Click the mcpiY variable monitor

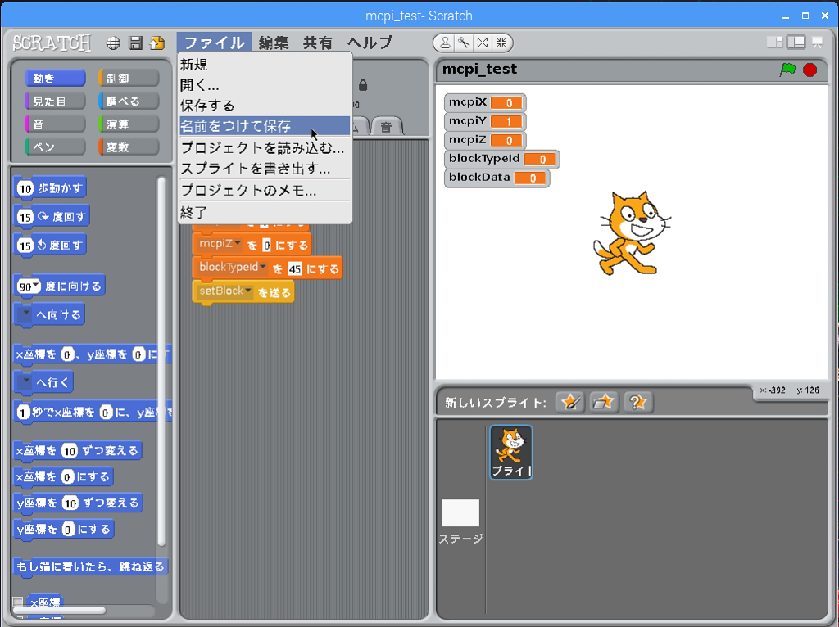(485, 121)
